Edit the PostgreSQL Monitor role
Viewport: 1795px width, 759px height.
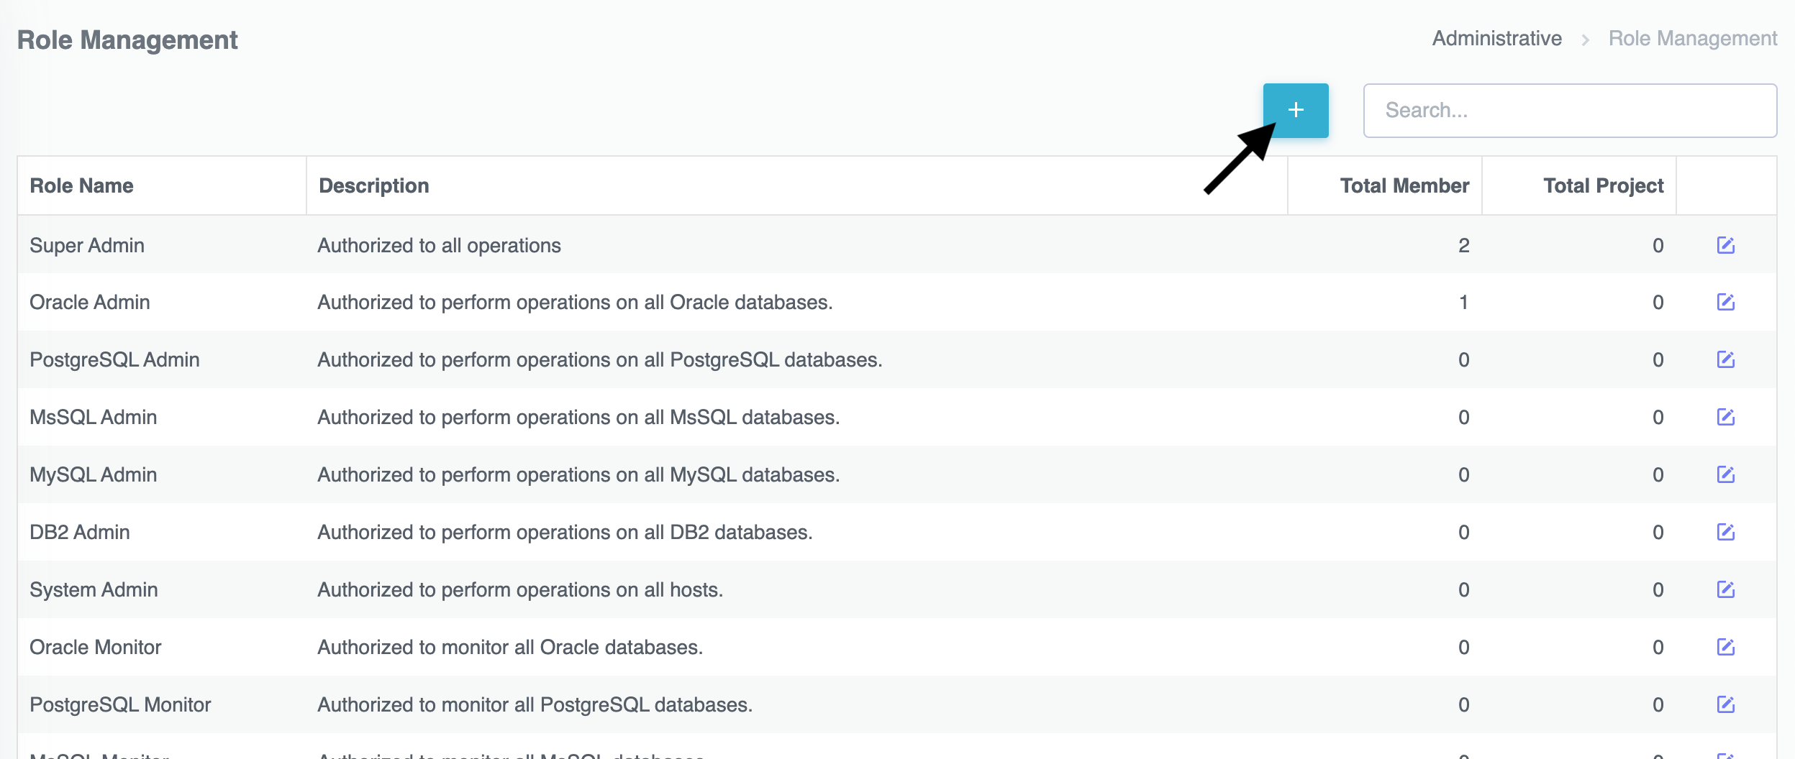(1725, 704)
